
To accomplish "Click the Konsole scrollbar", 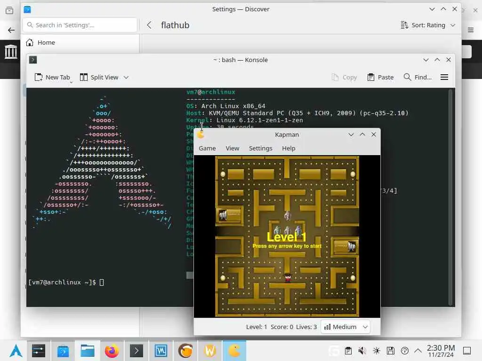I will coord(451,197).
